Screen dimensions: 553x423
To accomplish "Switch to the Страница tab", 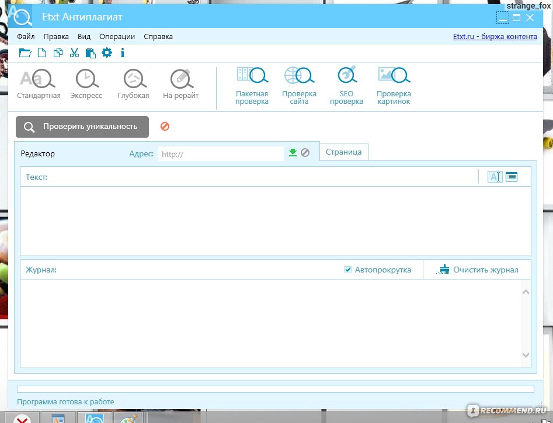I will click(343, 152).
